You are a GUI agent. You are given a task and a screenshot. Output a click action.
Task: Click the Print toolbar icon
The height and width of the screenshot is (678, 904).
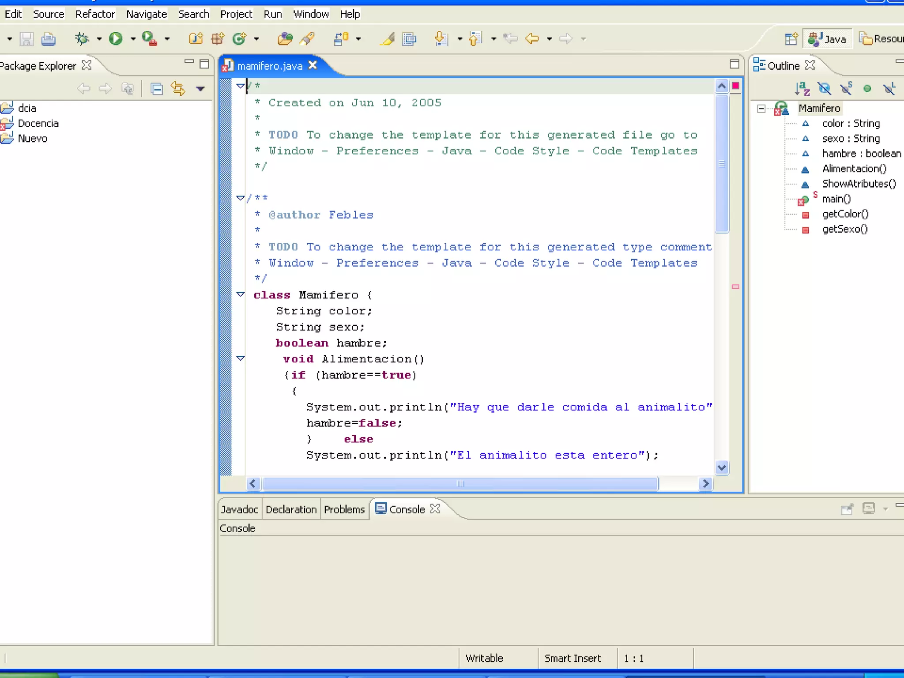pyautogui.click(x=48, y=39)
